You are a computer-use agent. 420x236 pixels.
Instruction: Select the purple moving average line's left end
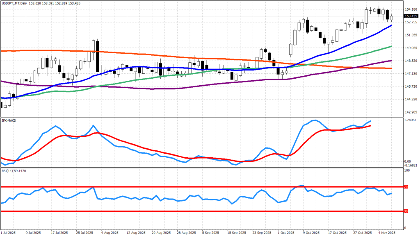(2, 82)
